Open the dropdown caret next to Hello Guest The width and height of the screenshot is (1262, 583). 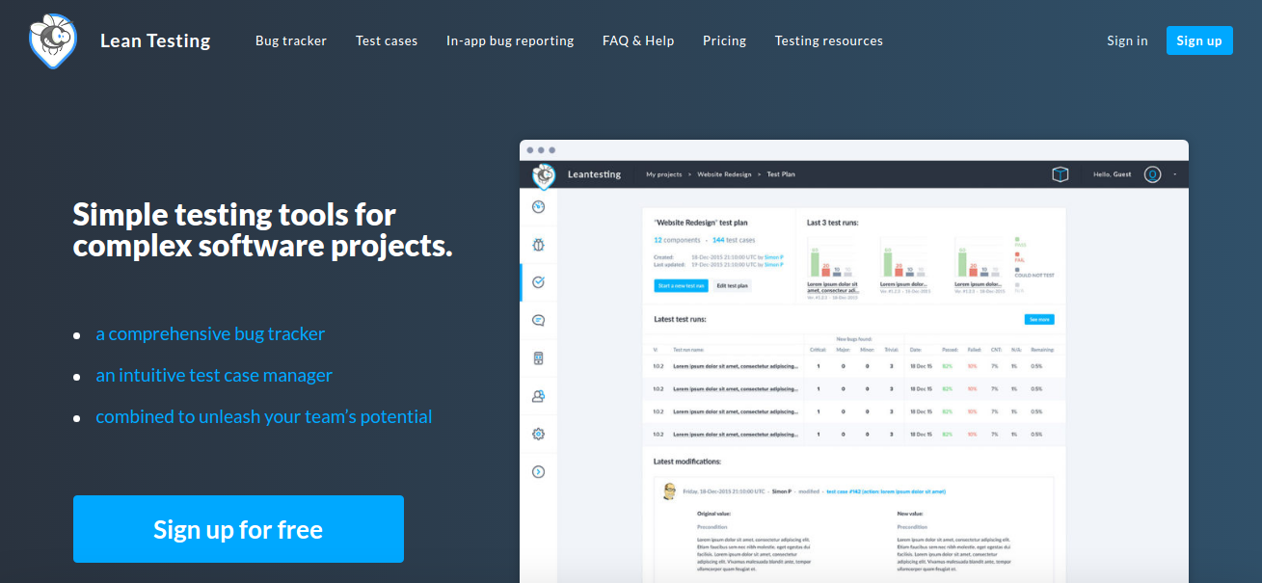tap(1174, 175)
